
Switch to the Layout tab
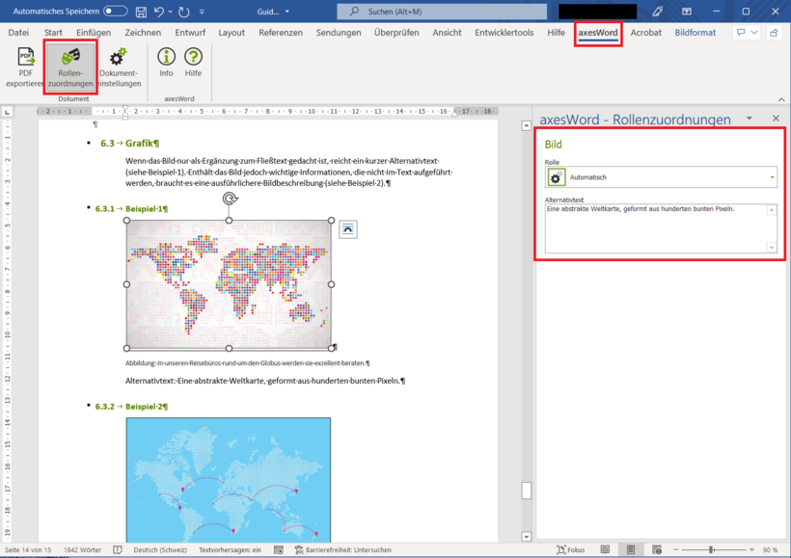232,32
